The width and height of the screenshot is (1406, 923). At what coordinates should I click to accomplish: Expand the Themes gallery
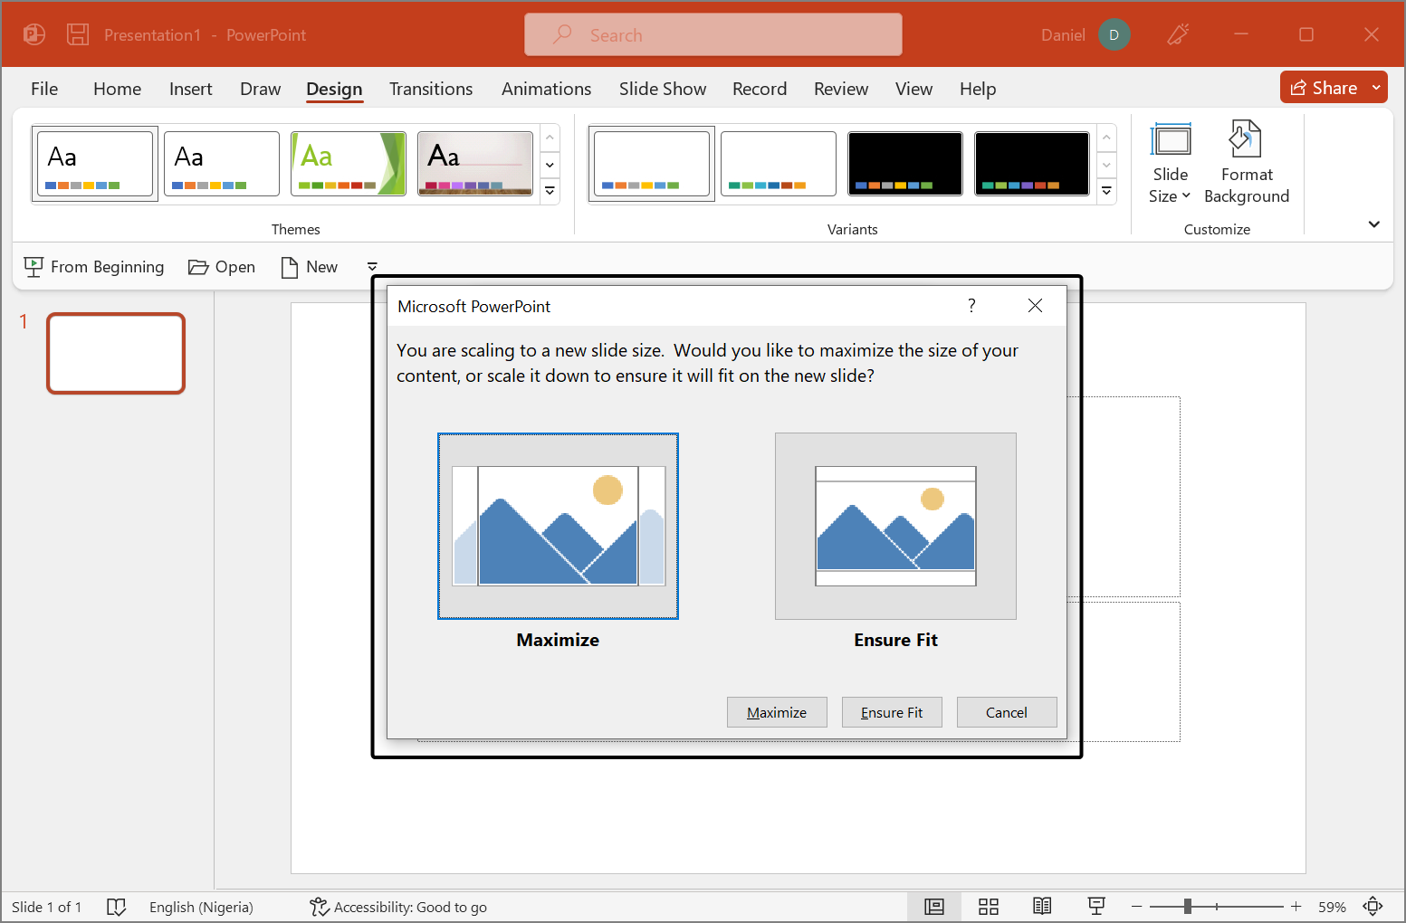550,191
